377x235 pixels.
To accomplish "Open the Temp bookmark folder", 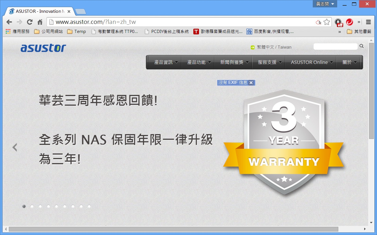I will [x=76, y=32].
